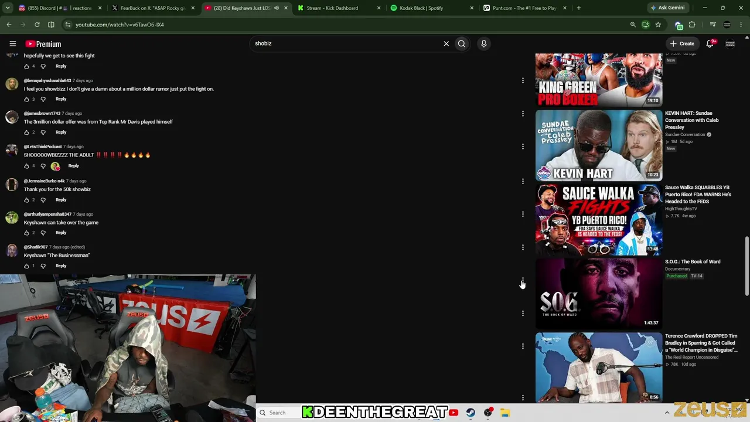This screenshot has height=422, width=750.
Task: Open 'Terence Crawford DROPPED Tim Bradley' title
Action: (701, 343)
